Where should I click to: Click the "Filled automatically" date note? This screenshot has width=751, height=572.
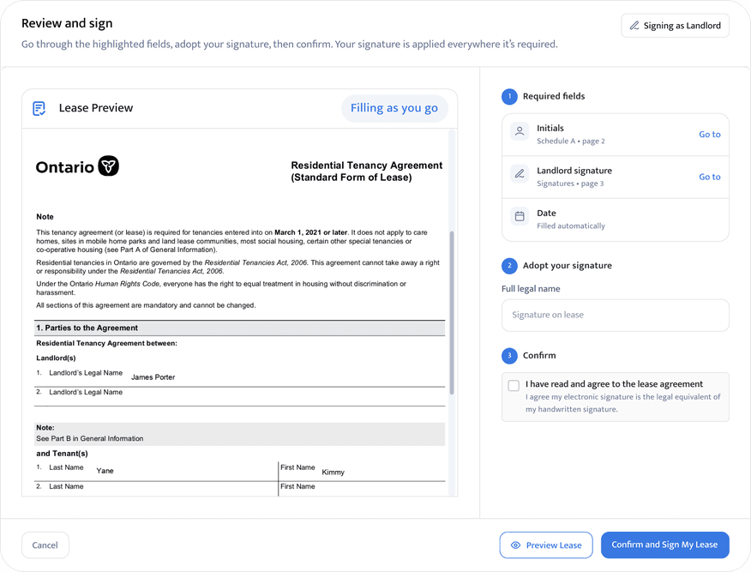pos(570,226)
